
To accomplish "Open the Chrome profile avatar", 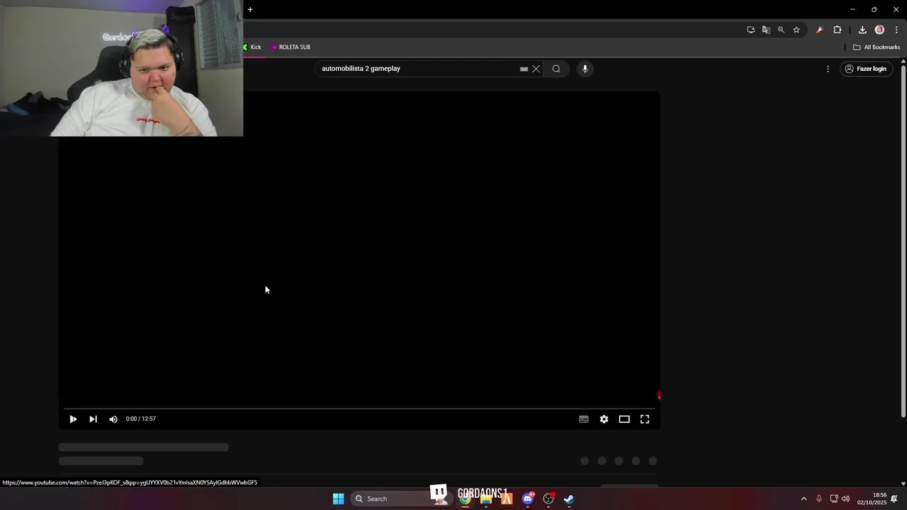I will (x=879, y=30).
